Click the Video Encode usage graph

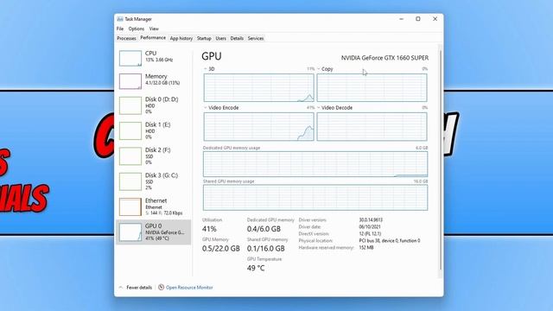point(258,127)
